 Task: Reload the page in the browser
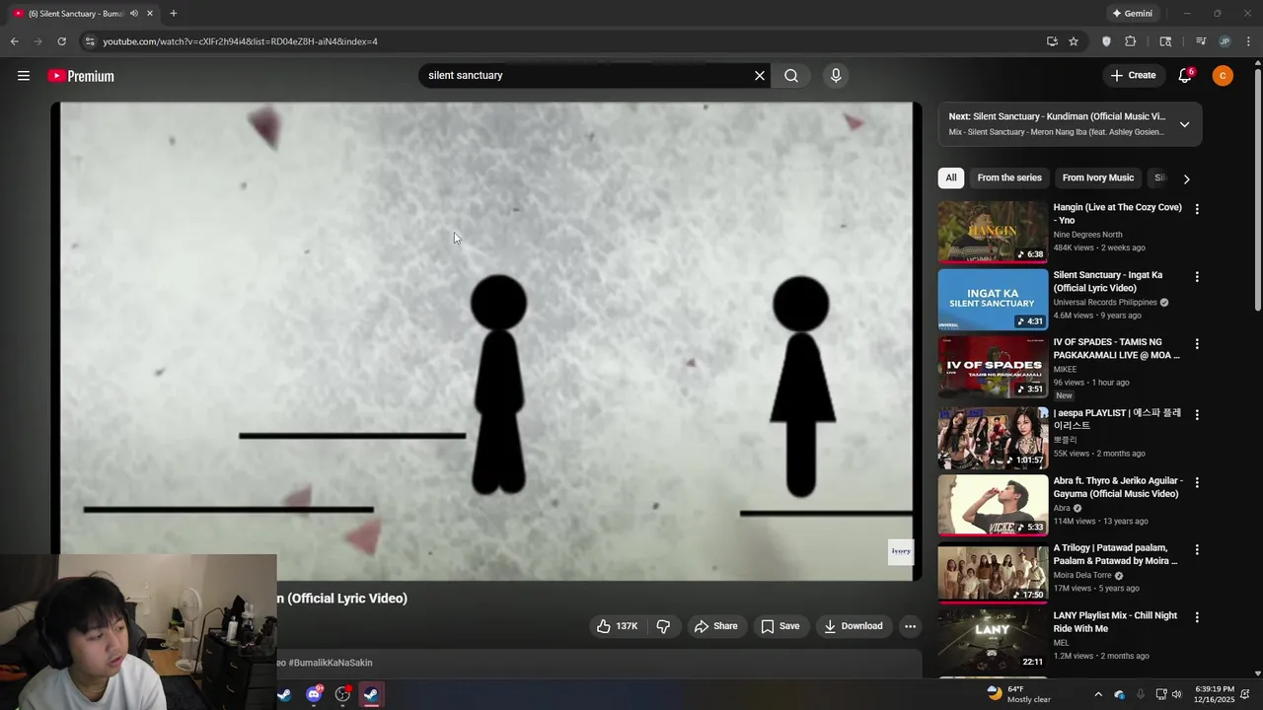(61, 41)
